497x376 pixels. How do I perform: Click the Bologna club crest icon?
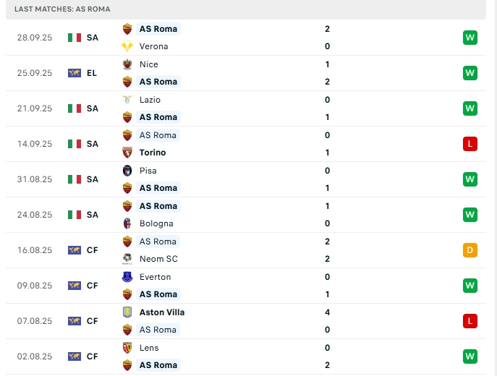[x=128, y=223]
